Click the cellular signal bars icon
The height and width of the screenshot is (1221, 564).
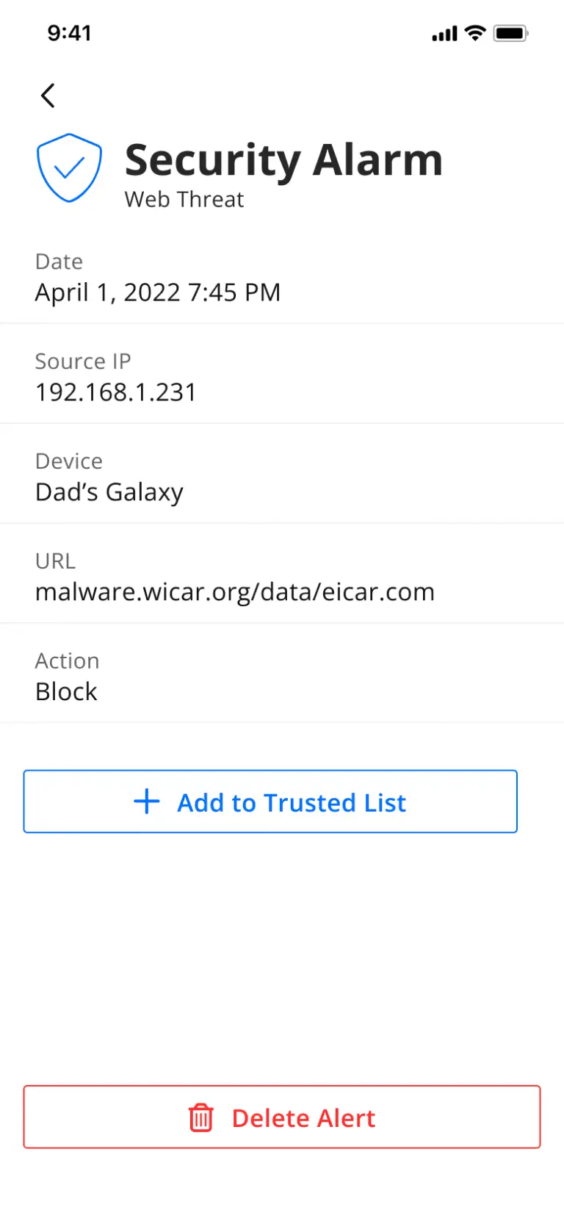pos(444,34)
